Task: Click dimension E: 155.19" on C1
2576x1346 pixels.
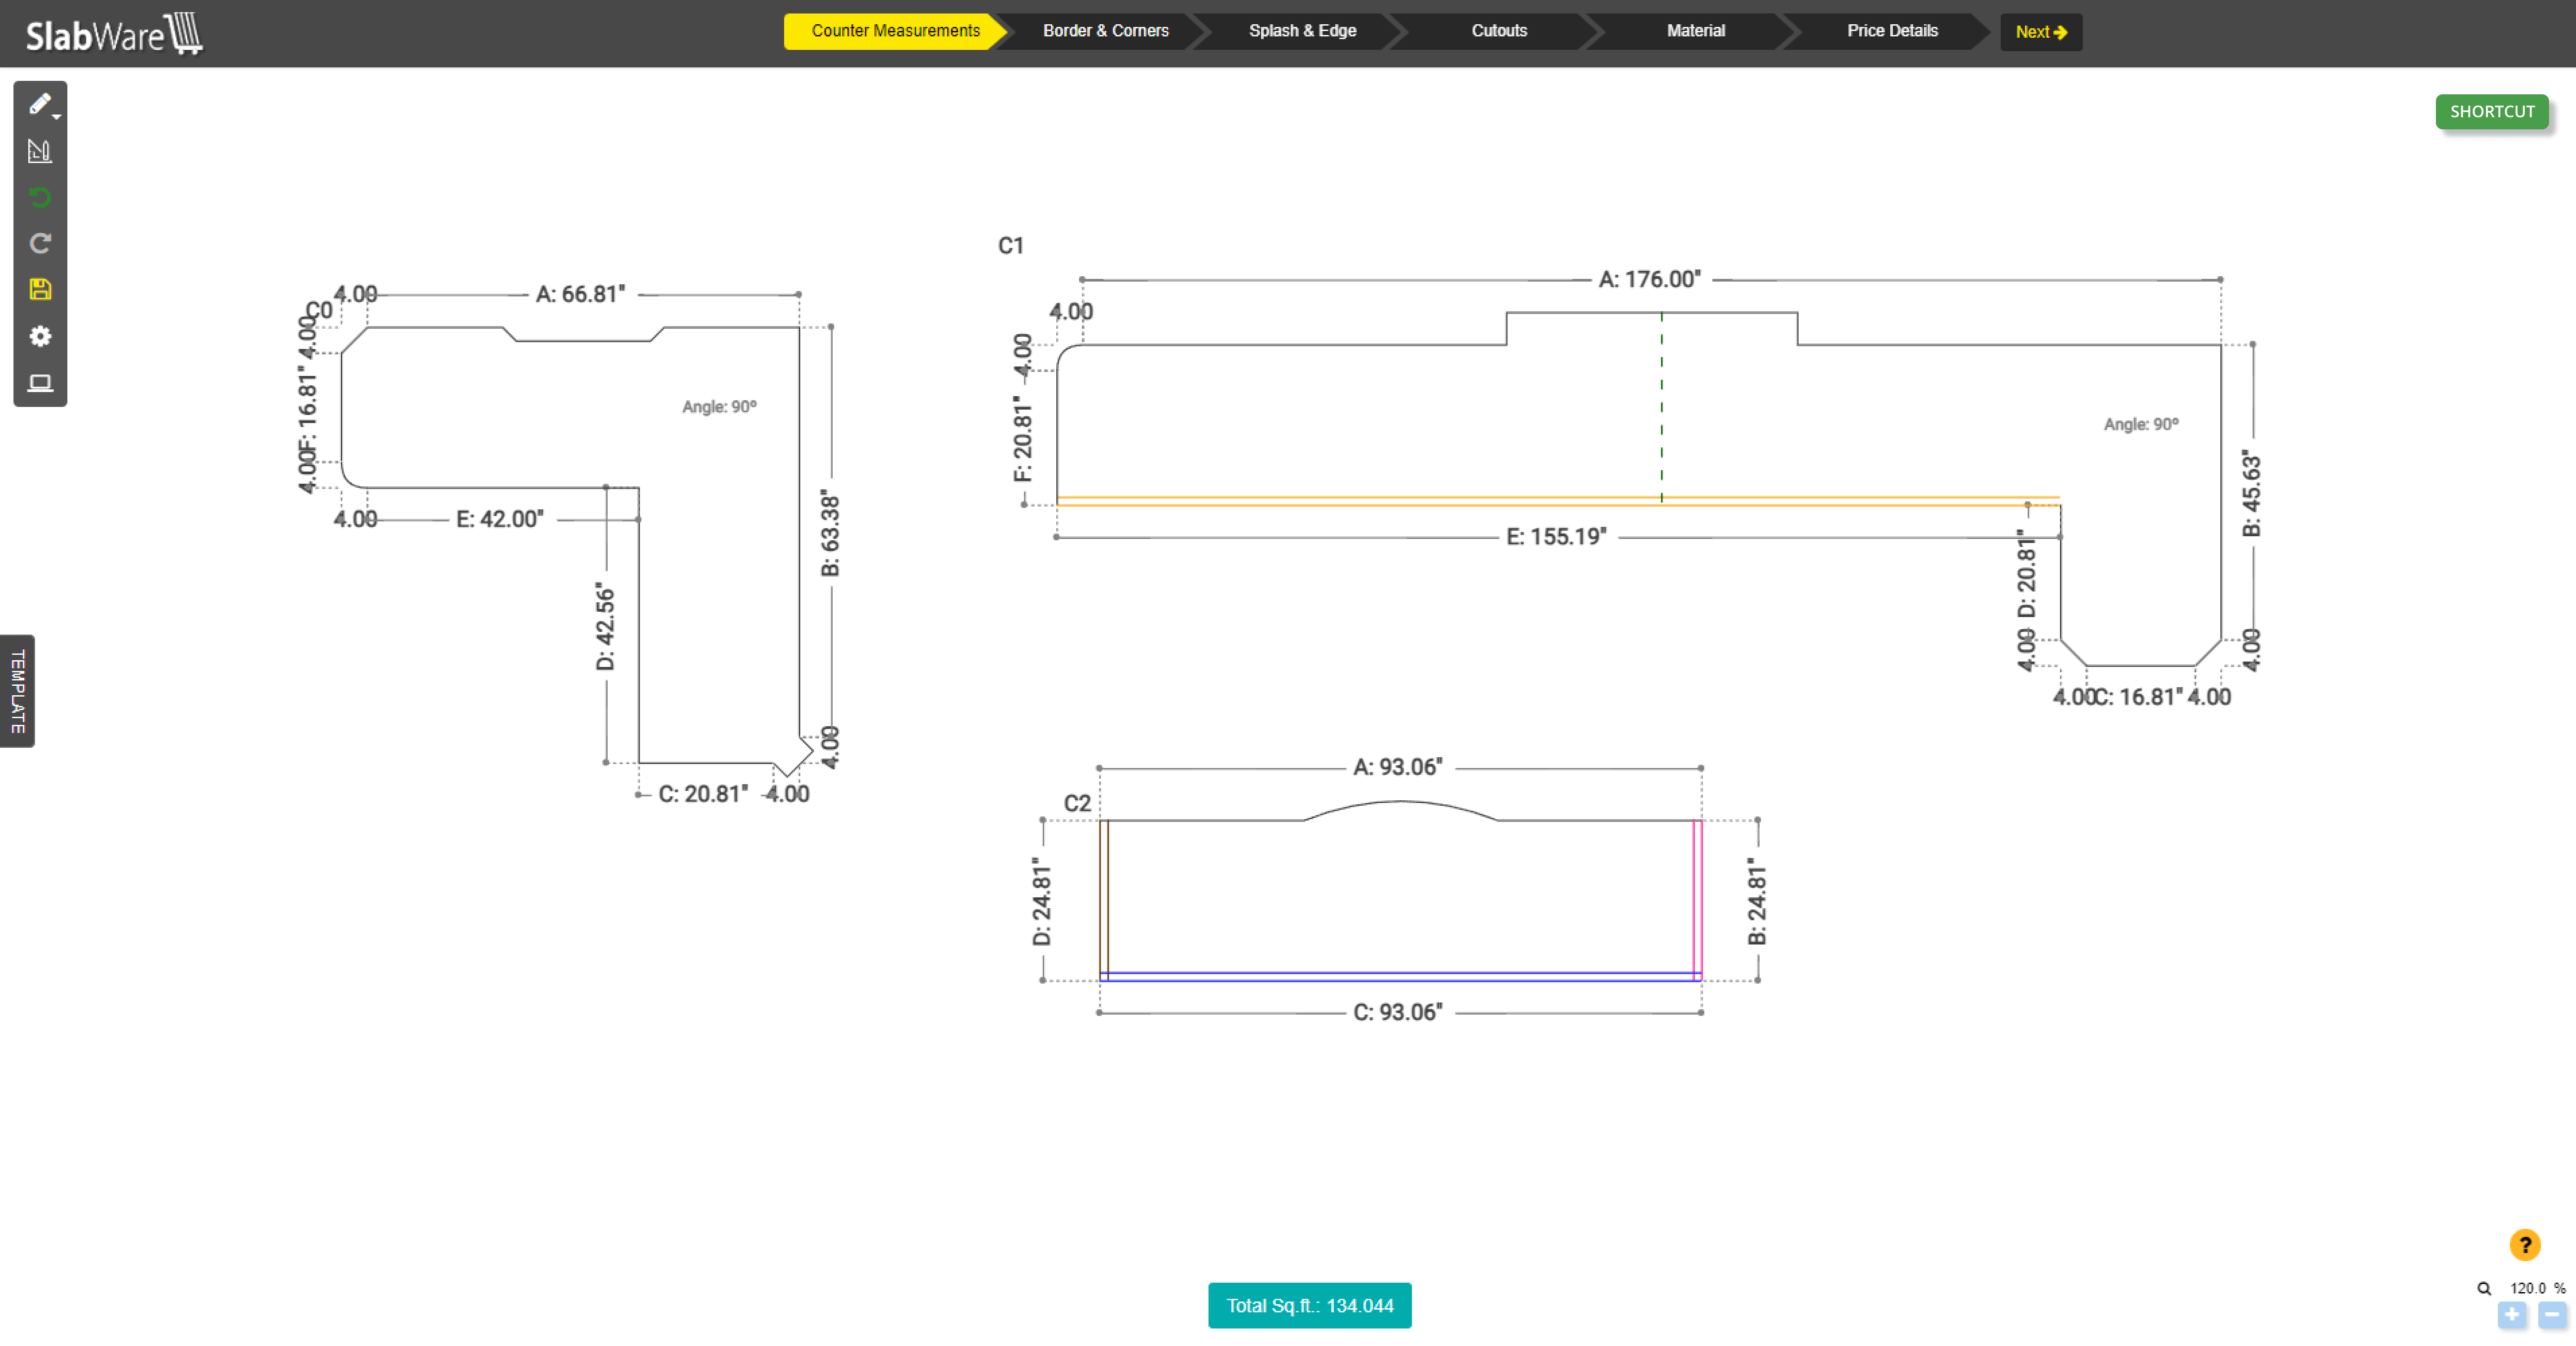Action: click(1557, 537)
